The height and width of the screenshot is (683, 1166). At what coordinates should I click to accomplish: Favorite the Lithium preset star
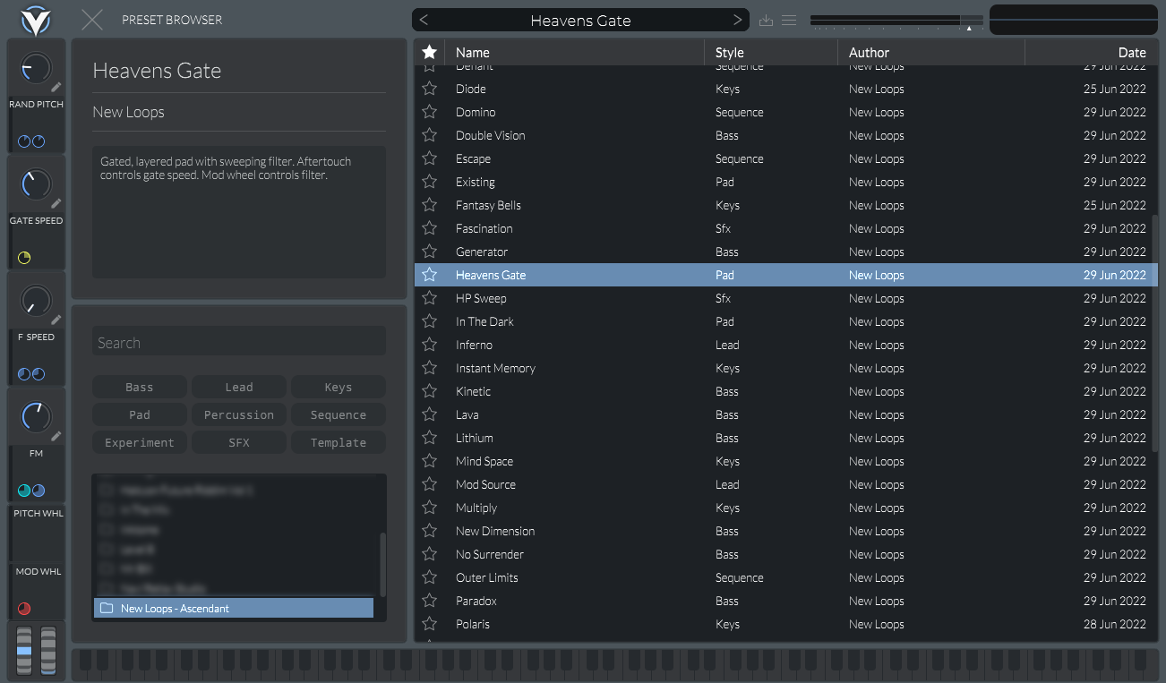click(x=430, y=438)
